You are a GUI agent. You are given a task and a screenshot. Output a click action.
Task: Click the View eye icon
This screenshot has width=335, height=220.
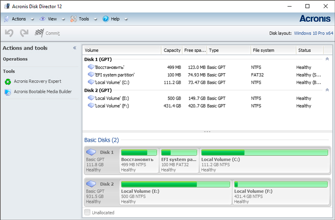(x=42, y=19)
